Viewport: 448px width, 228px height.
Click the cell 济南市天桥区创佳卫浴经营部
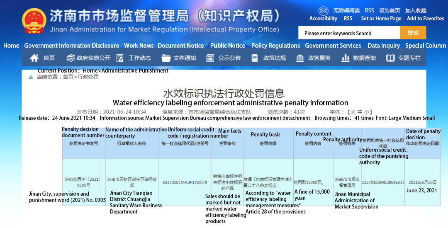coord(132,182)
